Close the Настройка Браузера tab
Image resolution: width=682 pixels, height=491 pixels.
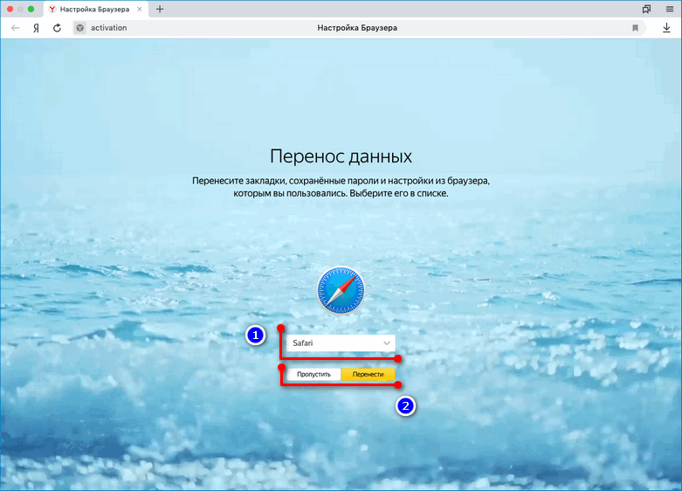click(x=139, y=9)
